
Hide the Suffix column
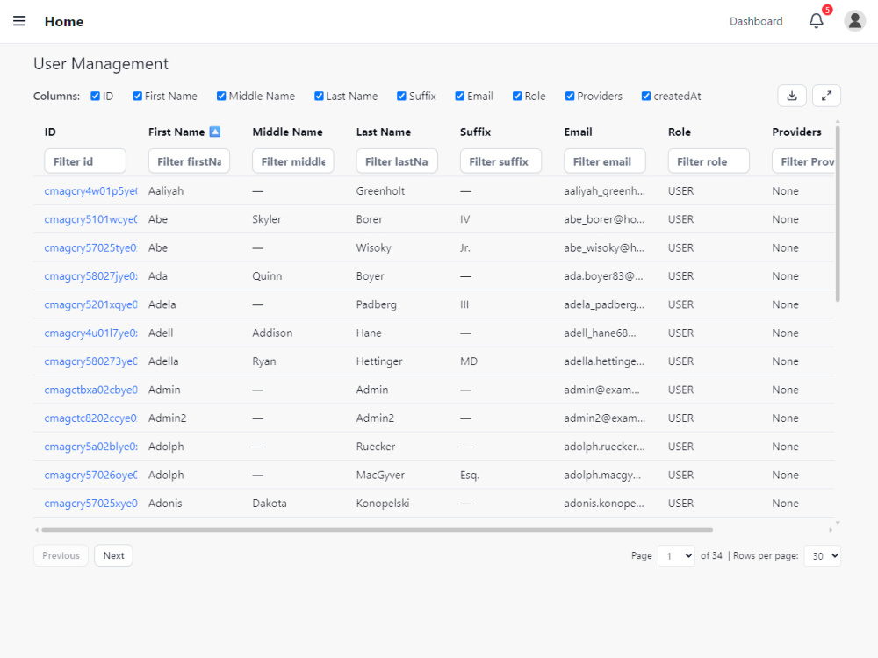(401, 97)
